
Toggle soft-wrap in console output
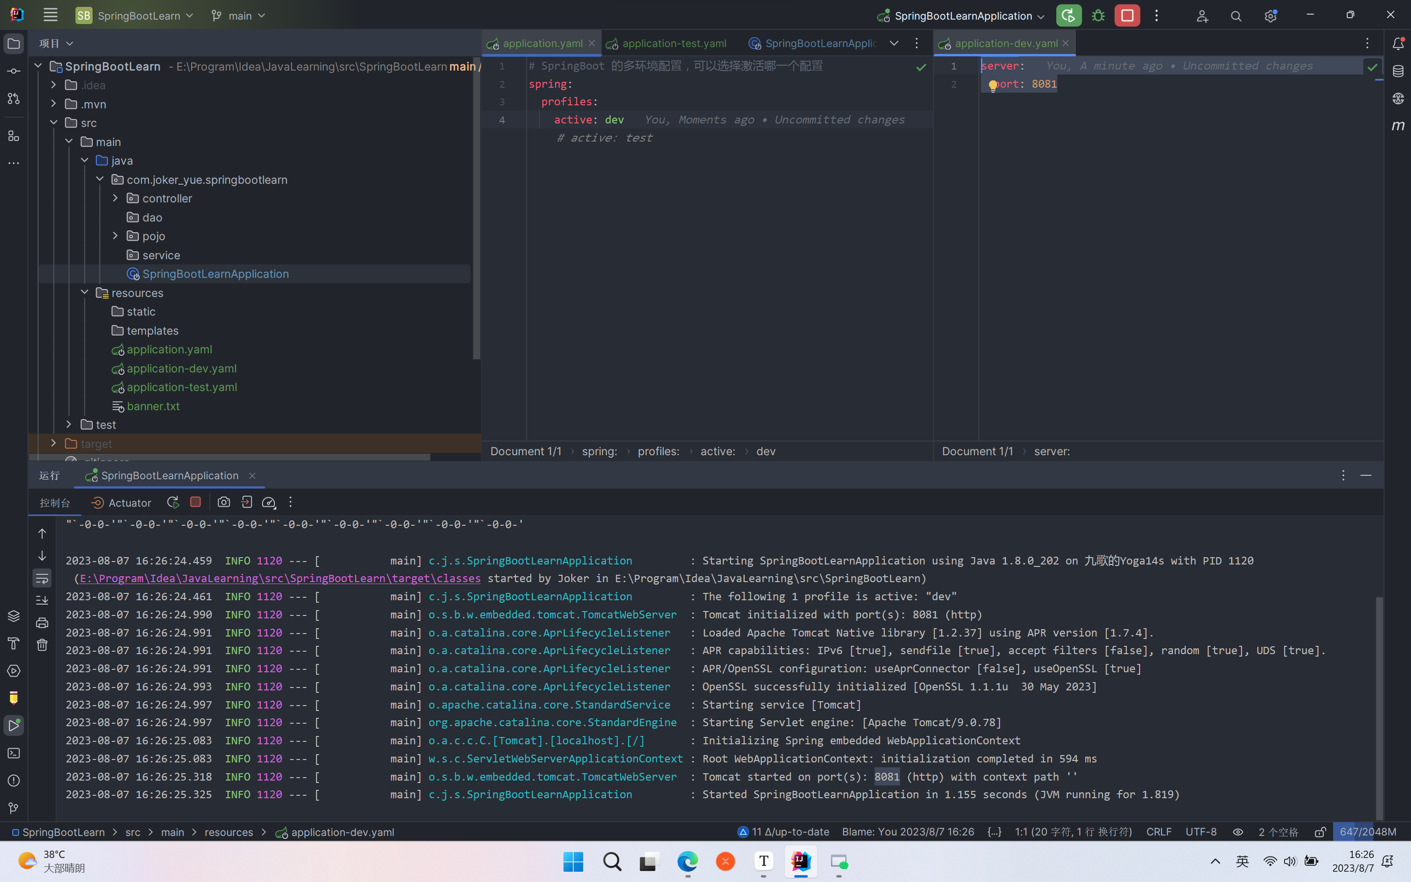click(42, 578)
